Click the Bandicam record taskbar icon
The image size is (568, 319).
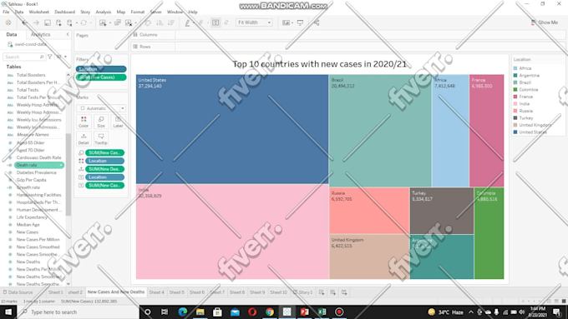(339, 312)
